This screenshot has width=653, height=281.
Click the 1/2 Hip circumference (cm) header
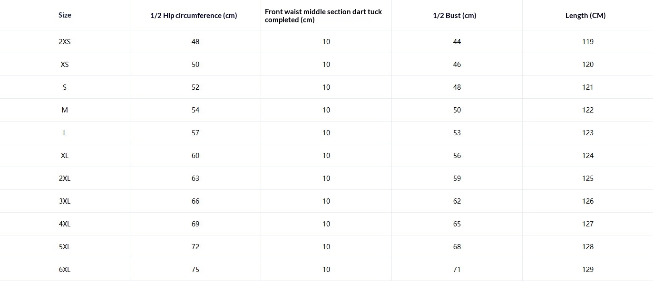tap(194, 16)
